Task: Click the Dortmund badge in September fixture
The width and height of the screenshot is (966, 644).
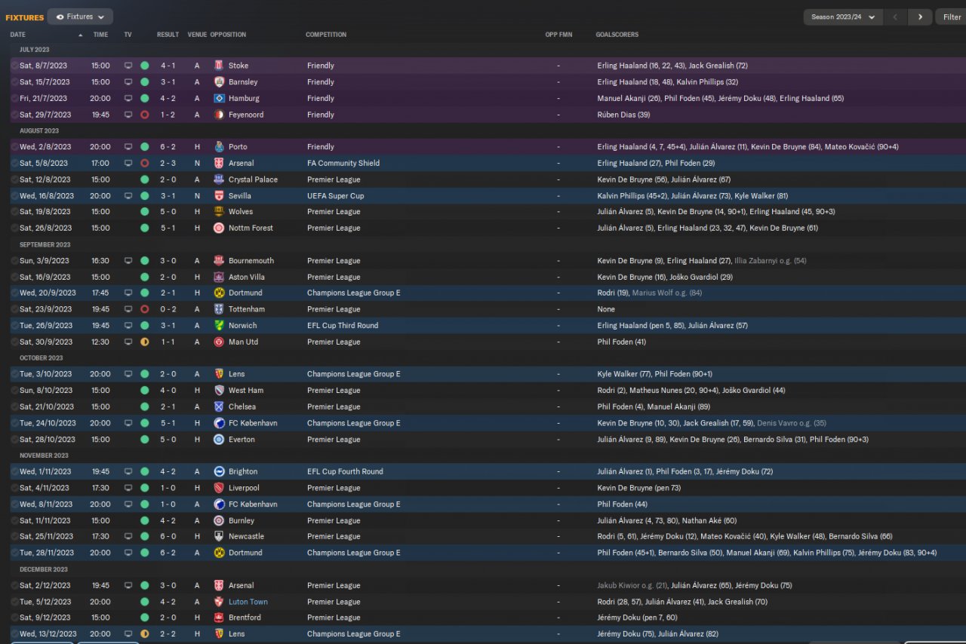Action: [219, 293]
